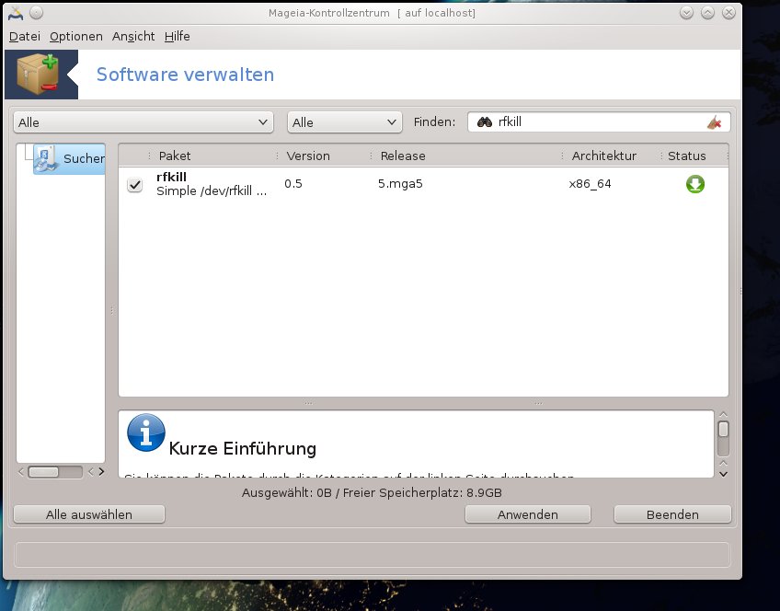Click the description pane scroll up arrow
The height and width of the screenshot is (611, 780).
(724, 414)
